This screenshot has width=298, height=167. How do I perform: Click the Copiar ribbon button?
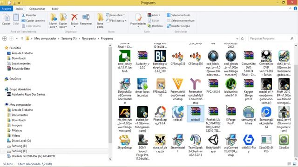click(x=6, y=19)
